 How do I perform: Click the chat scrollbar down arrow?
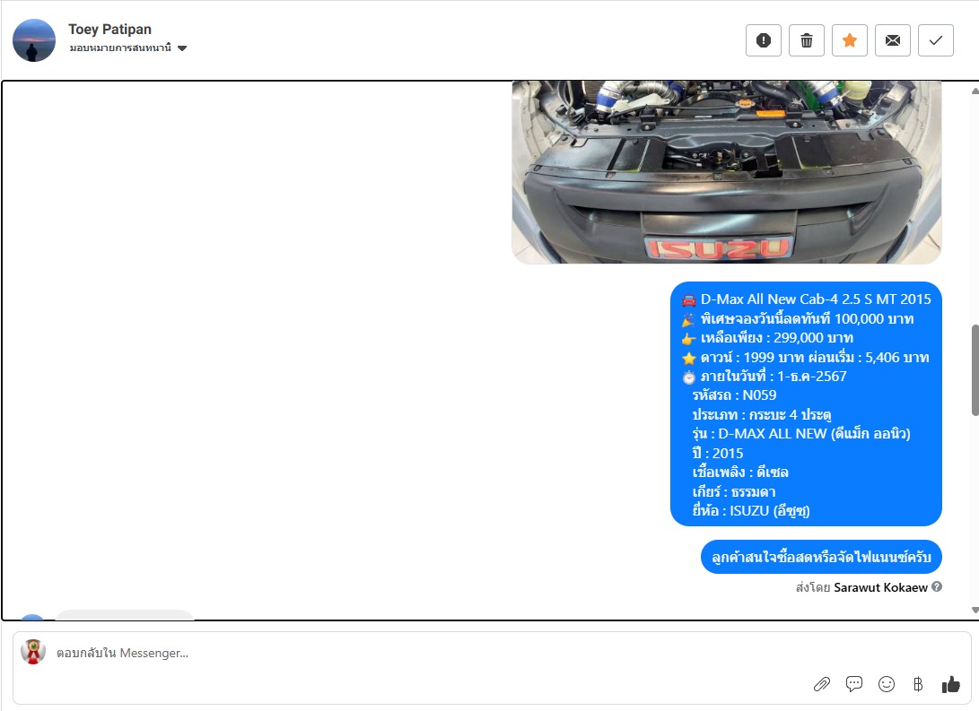click(975, 610)
